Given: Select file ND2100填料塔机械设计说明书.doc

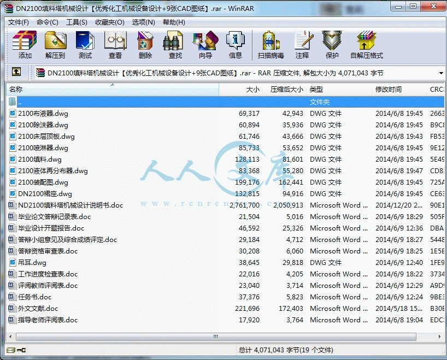Looking at the screenshot, I should [70, 205].
